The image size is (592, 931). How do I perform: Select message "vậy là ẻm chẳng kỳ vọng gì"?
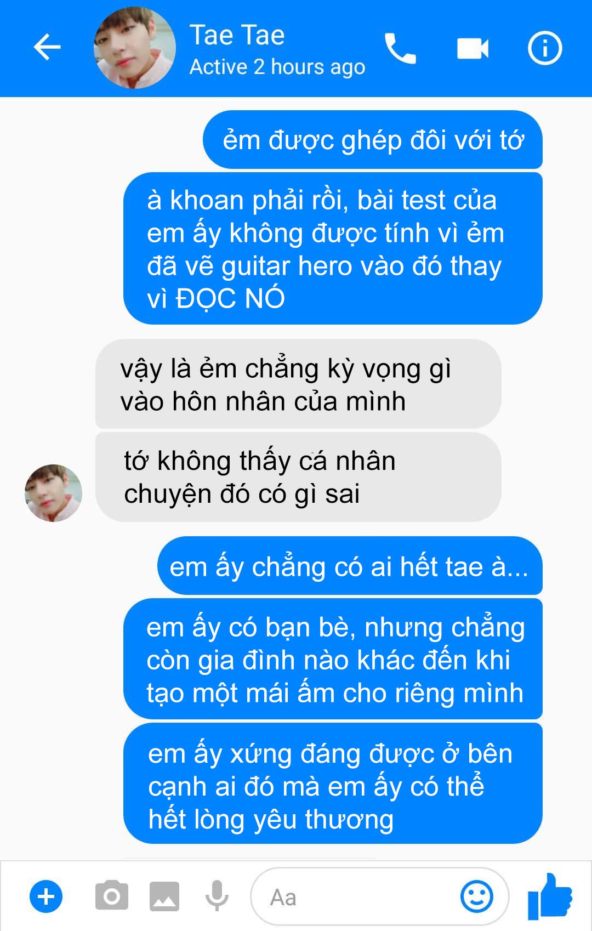click(298, 384)
